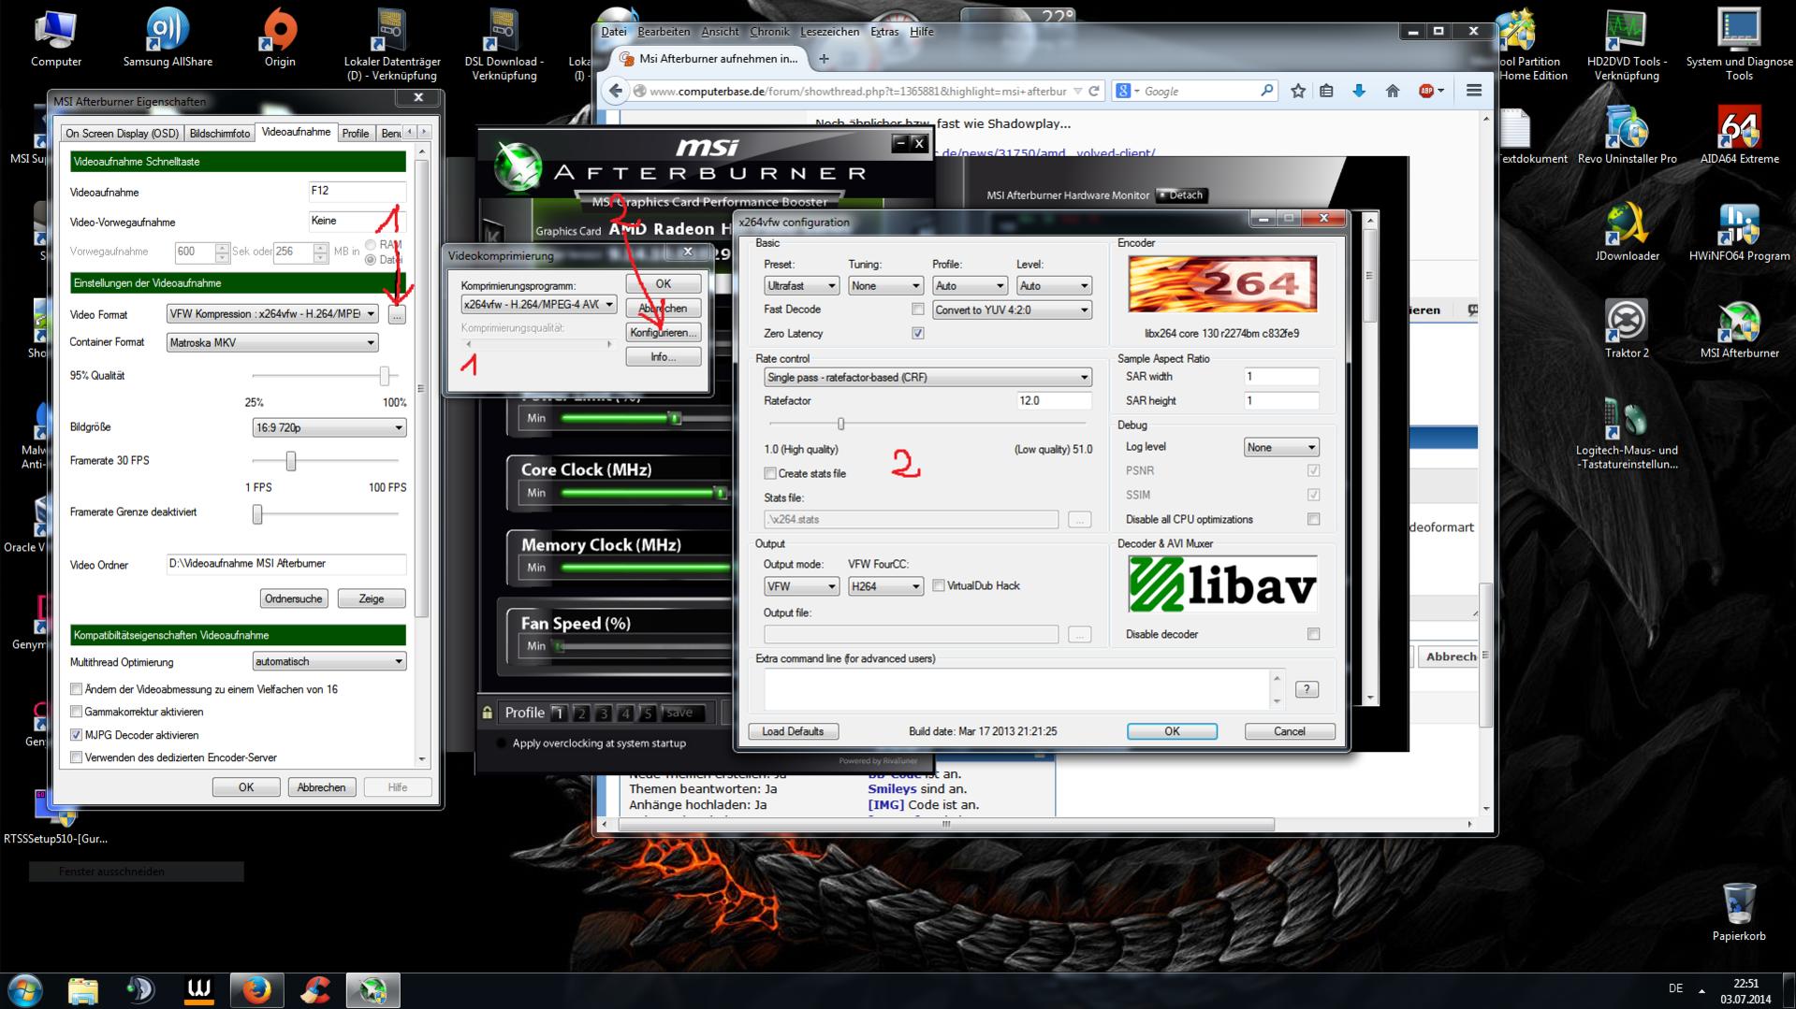Screen dimensions: 1796x1009
Task: Switch to Profile tab in Eigenschaften
Action: tap(356, 133)
